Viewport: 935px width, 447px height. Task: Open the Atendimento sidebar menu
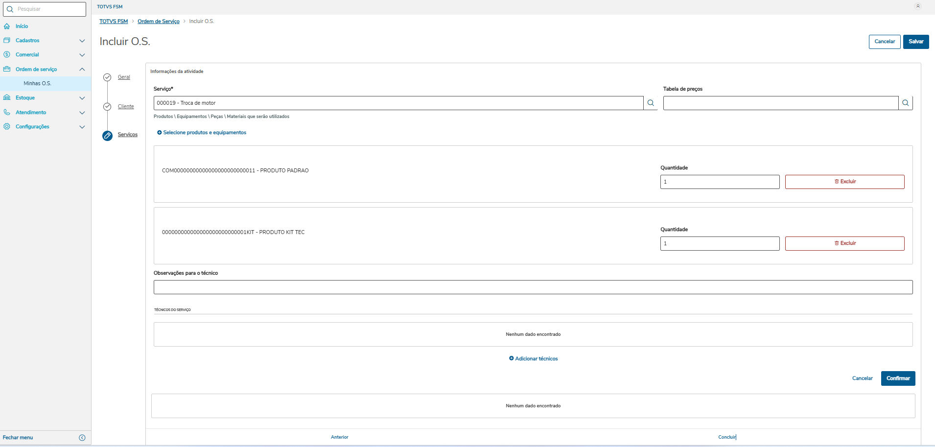click(x=31, y=113)
